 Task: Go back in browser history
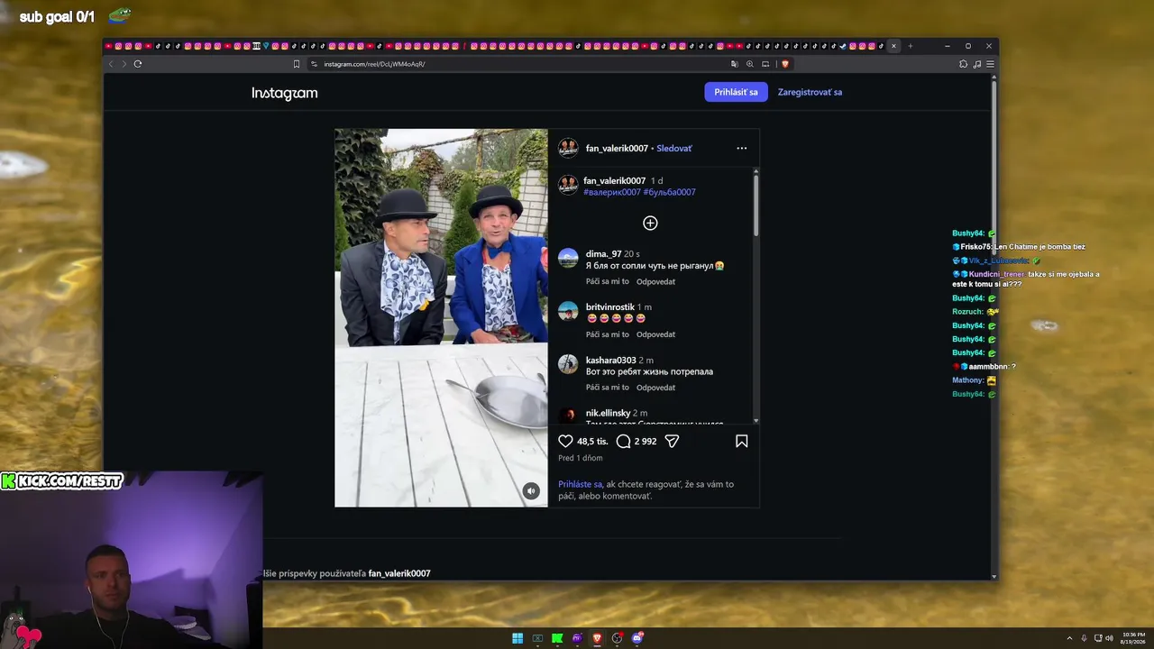click(x=111, y=64)
